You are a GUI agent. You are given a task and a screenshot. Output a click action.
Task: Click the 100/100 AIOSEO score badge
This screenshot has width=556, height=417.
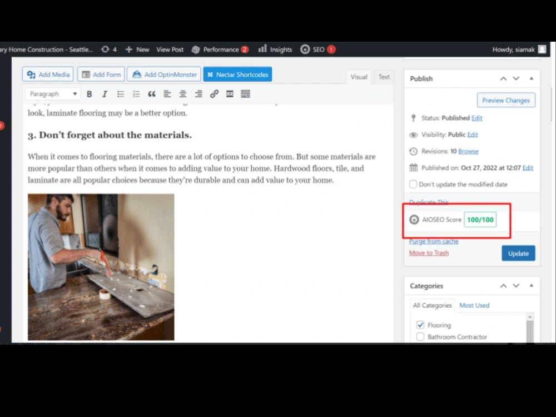click(x=480, y=220)
